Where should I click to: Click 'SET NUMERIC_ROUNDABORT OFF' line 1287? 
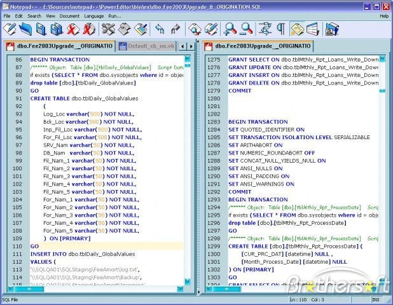pos(272,152)
